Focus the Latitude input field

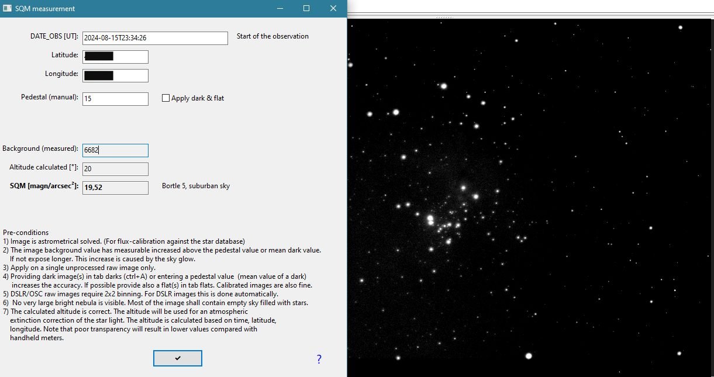coord(115,57)
